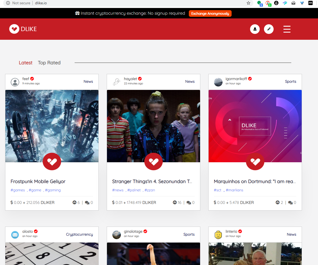Viewport: 318px width, 265px height.
Task: Open igormarikoff's profile link
Action: pyautogui.click(x=236, y=79)
